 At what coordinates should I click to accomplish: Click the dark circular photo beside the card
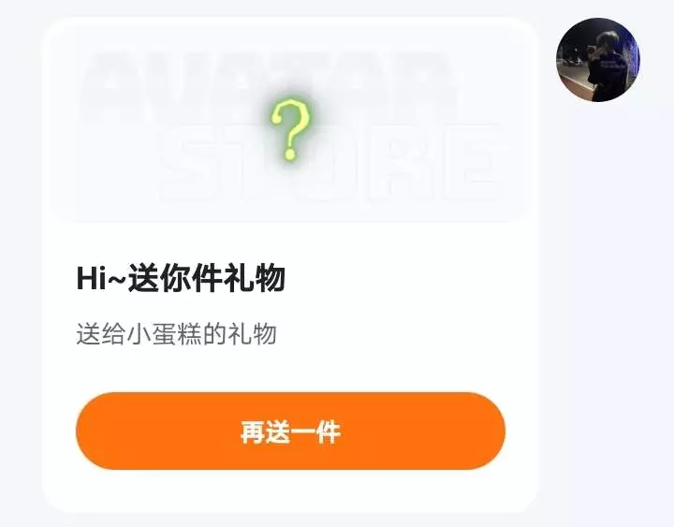pos(598,60)
